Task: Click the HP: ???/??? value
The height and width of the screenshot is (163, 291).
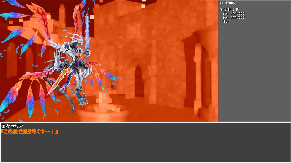Action: 234,14
